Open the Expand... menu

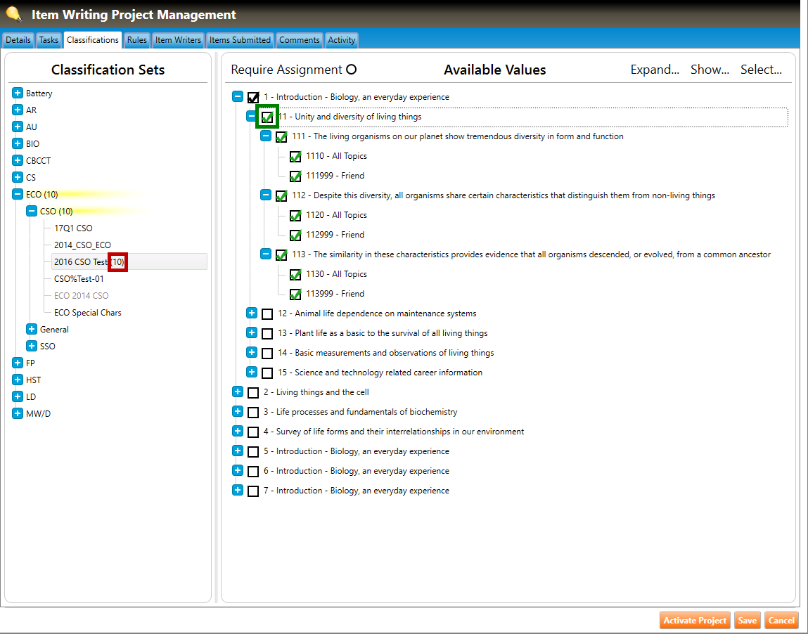(654, 70)
